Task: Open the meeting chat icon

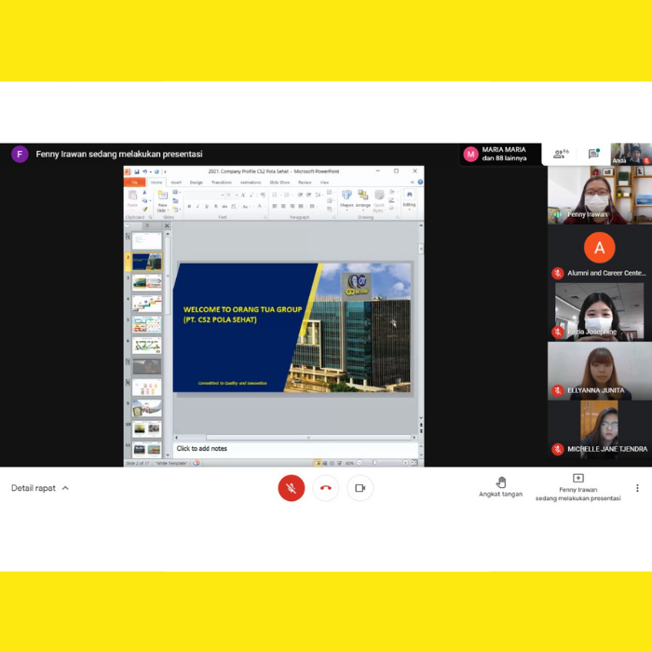Action: click(x=594, y=154)
